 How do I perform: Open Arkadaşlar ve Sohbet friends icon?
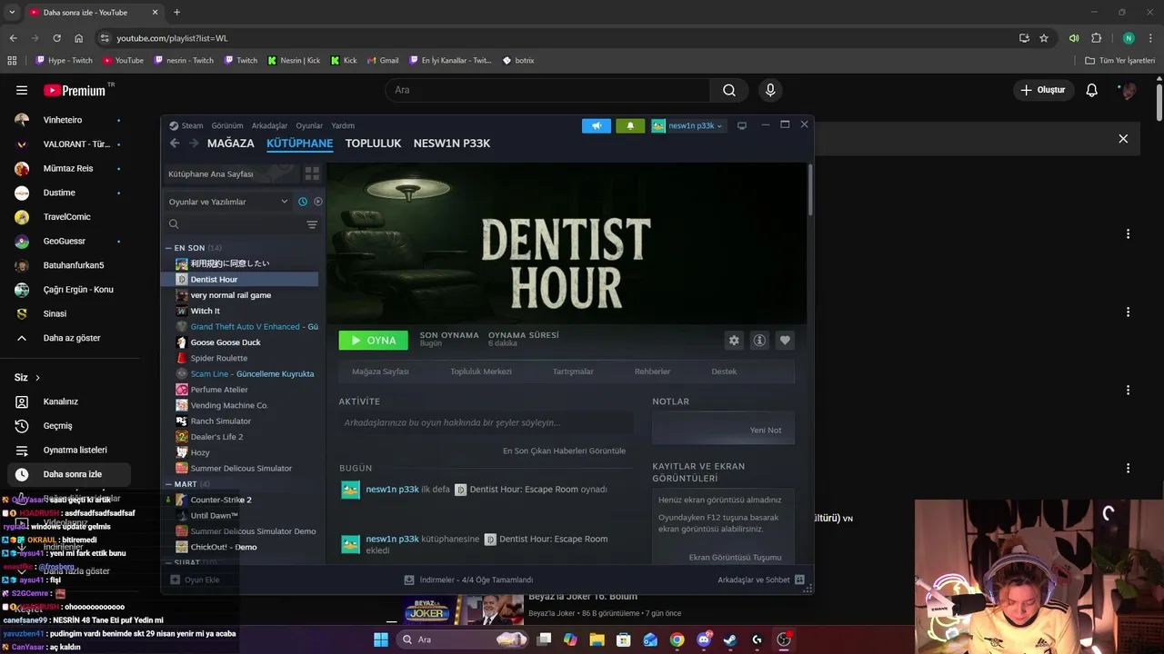[799, 580]
